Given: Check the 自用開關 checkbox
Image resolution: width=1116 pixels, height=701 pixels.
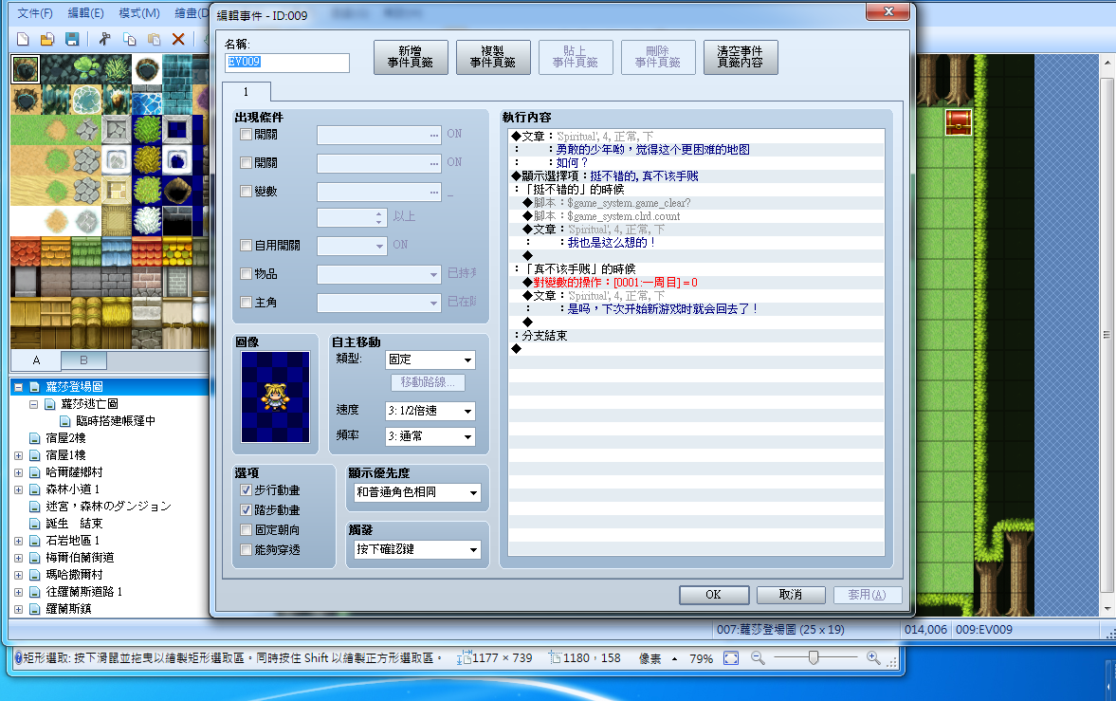Looking at the screenshot, I should 247,245.
